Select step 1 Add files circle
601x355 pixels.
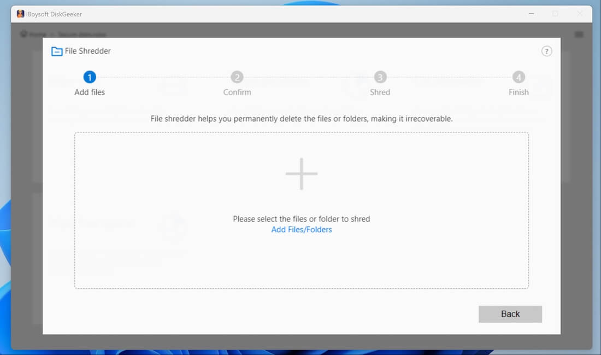coord(90,77)
